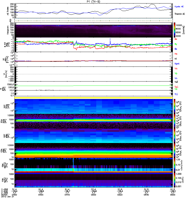Click the blue "Bx" legend label
Screen dimensions: 187x200
click(x=176, y=49)
